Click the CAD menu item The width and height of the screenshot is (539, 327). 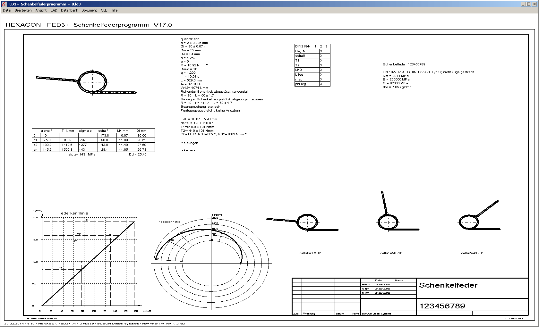point(54,10)
